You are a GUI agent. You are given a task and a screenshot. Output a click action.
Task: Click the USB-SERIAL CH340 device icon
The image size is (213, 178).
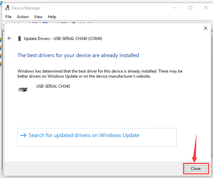tap(23, 89)
